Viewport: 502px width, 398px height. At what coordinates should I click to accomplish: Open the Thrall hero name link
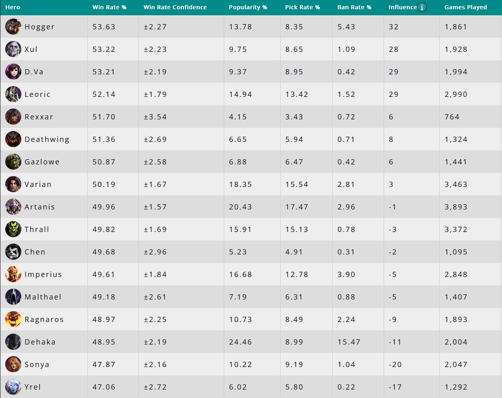pos(37,230)
